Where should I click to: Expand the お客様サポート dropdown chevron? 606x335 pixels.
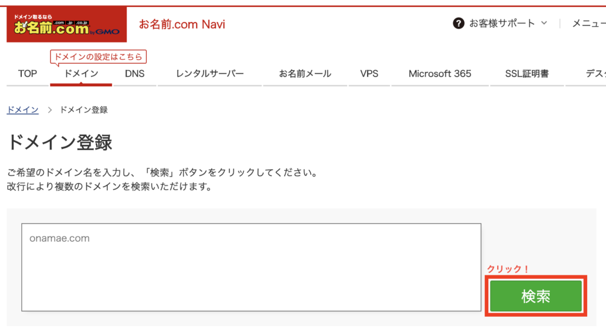(x=544, y=23)
